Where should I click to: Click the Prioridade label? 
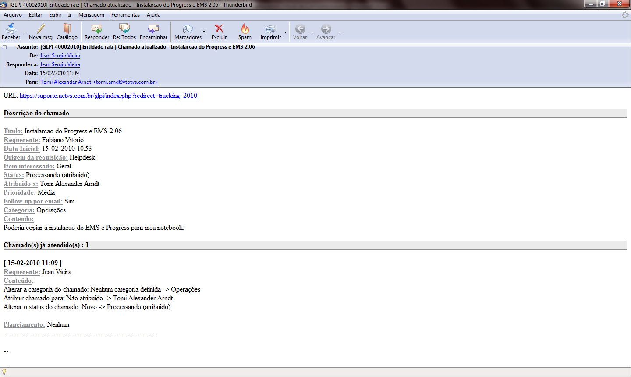pos(20,192)
